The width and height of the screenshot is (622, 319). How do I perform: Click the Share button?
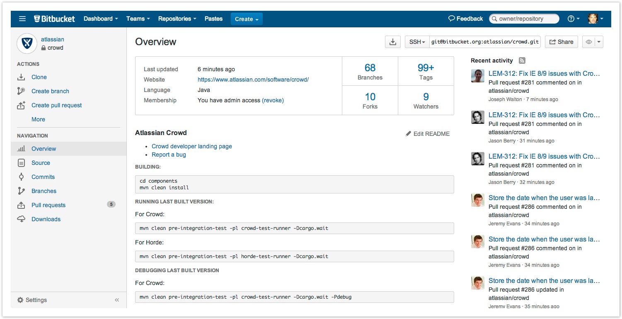click(x=561, y=42)
